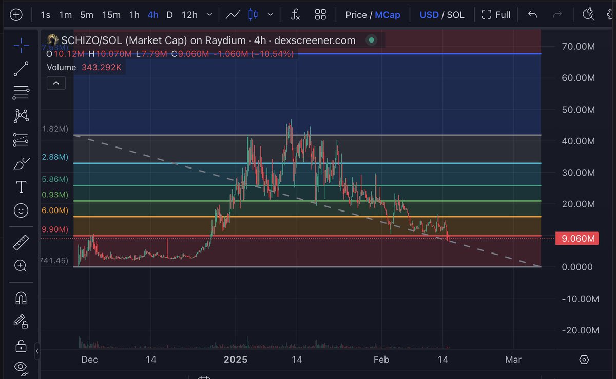Select the D daily timeframe
The height and width of the screenshot is (379, 616).
170,15
